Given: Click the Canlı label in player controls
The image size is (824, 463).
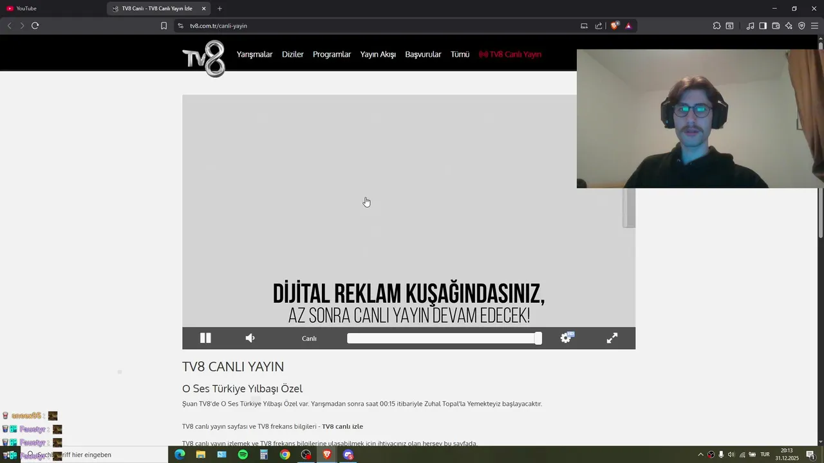Looking at the screenshot, I should 309,339.
